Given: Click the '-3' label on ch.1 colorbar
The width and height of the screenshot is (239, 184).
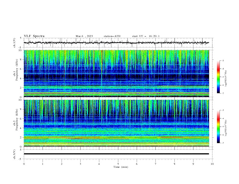Looking at the screenshot, I should coord(222,60).
